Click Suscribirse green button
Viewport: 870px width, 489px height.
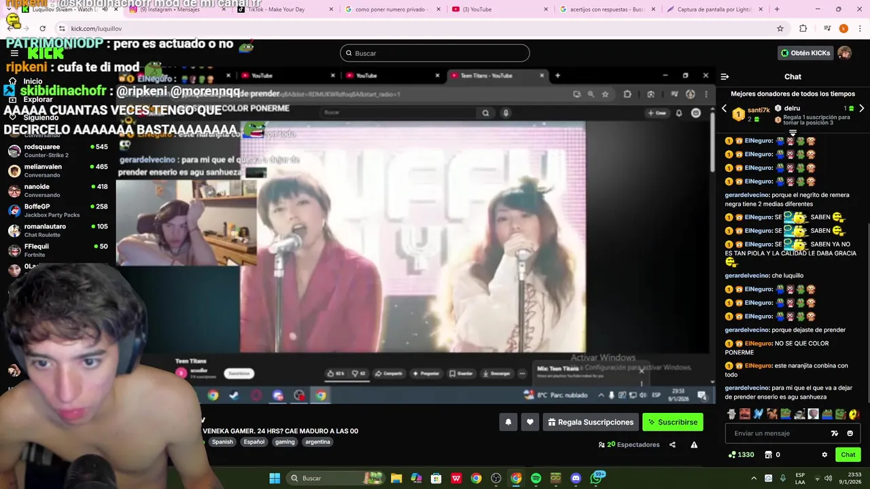(673, 422)
